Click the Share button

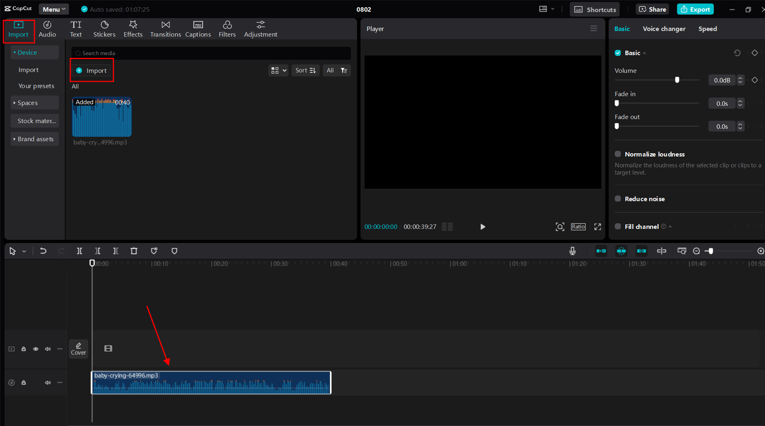[x=652, y=10]
